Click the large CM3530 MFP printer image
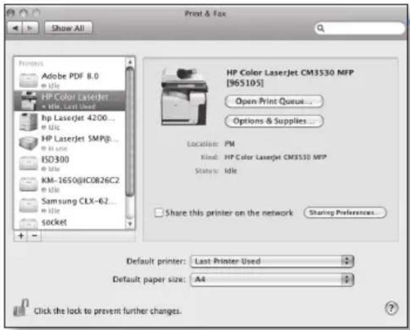Image resolution: width=410 pixels, height=330 pixels. coord(184,97)
